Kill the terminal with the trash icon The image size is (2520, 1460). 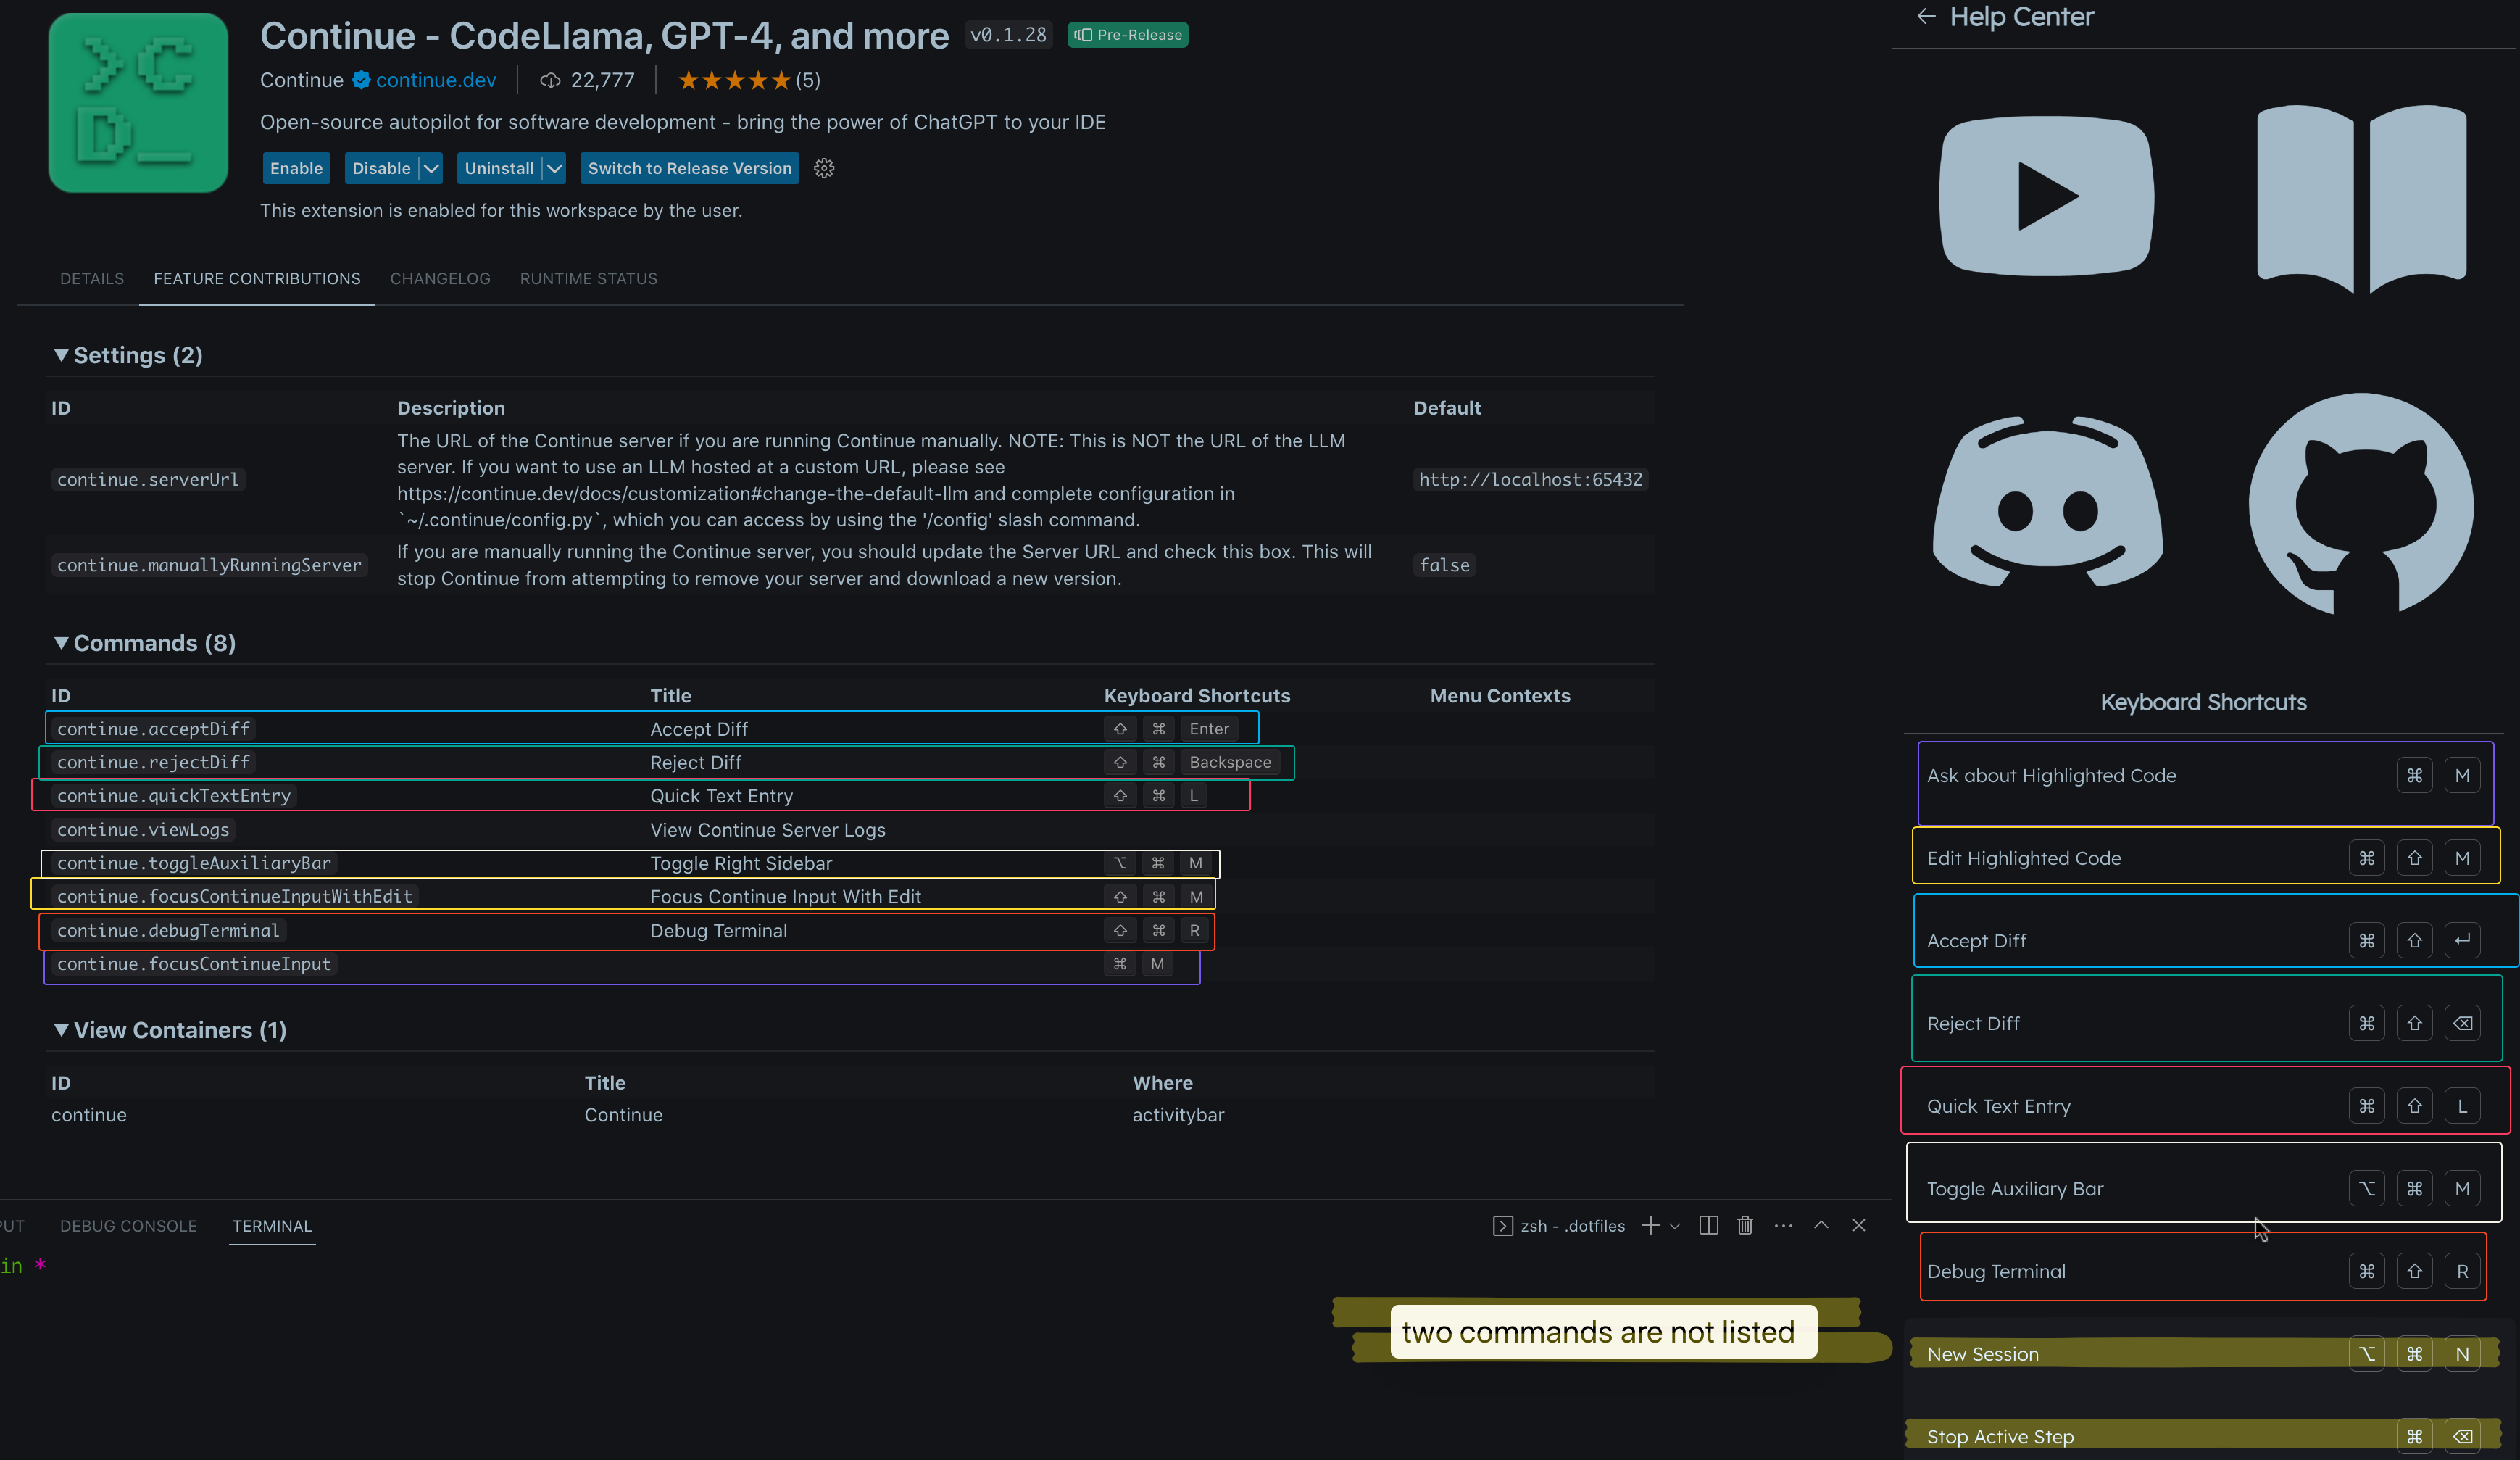point(1745,1225)
